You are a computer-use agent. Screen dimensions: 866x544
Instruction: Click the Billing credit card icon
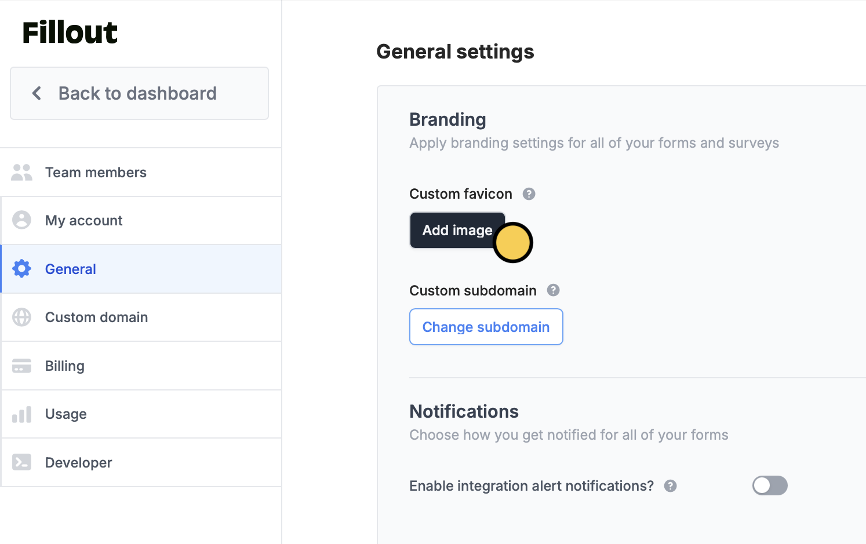[21, 366]
